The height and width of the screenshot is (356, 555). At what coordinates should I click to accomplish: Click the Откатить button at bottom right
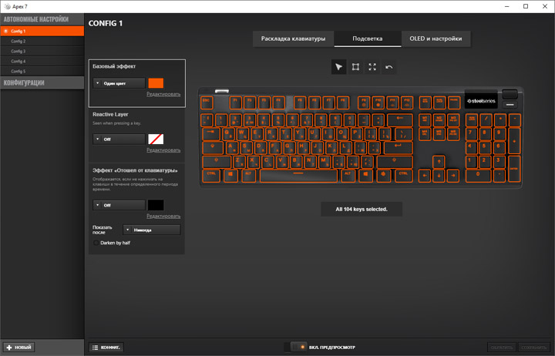coord(502,348)
